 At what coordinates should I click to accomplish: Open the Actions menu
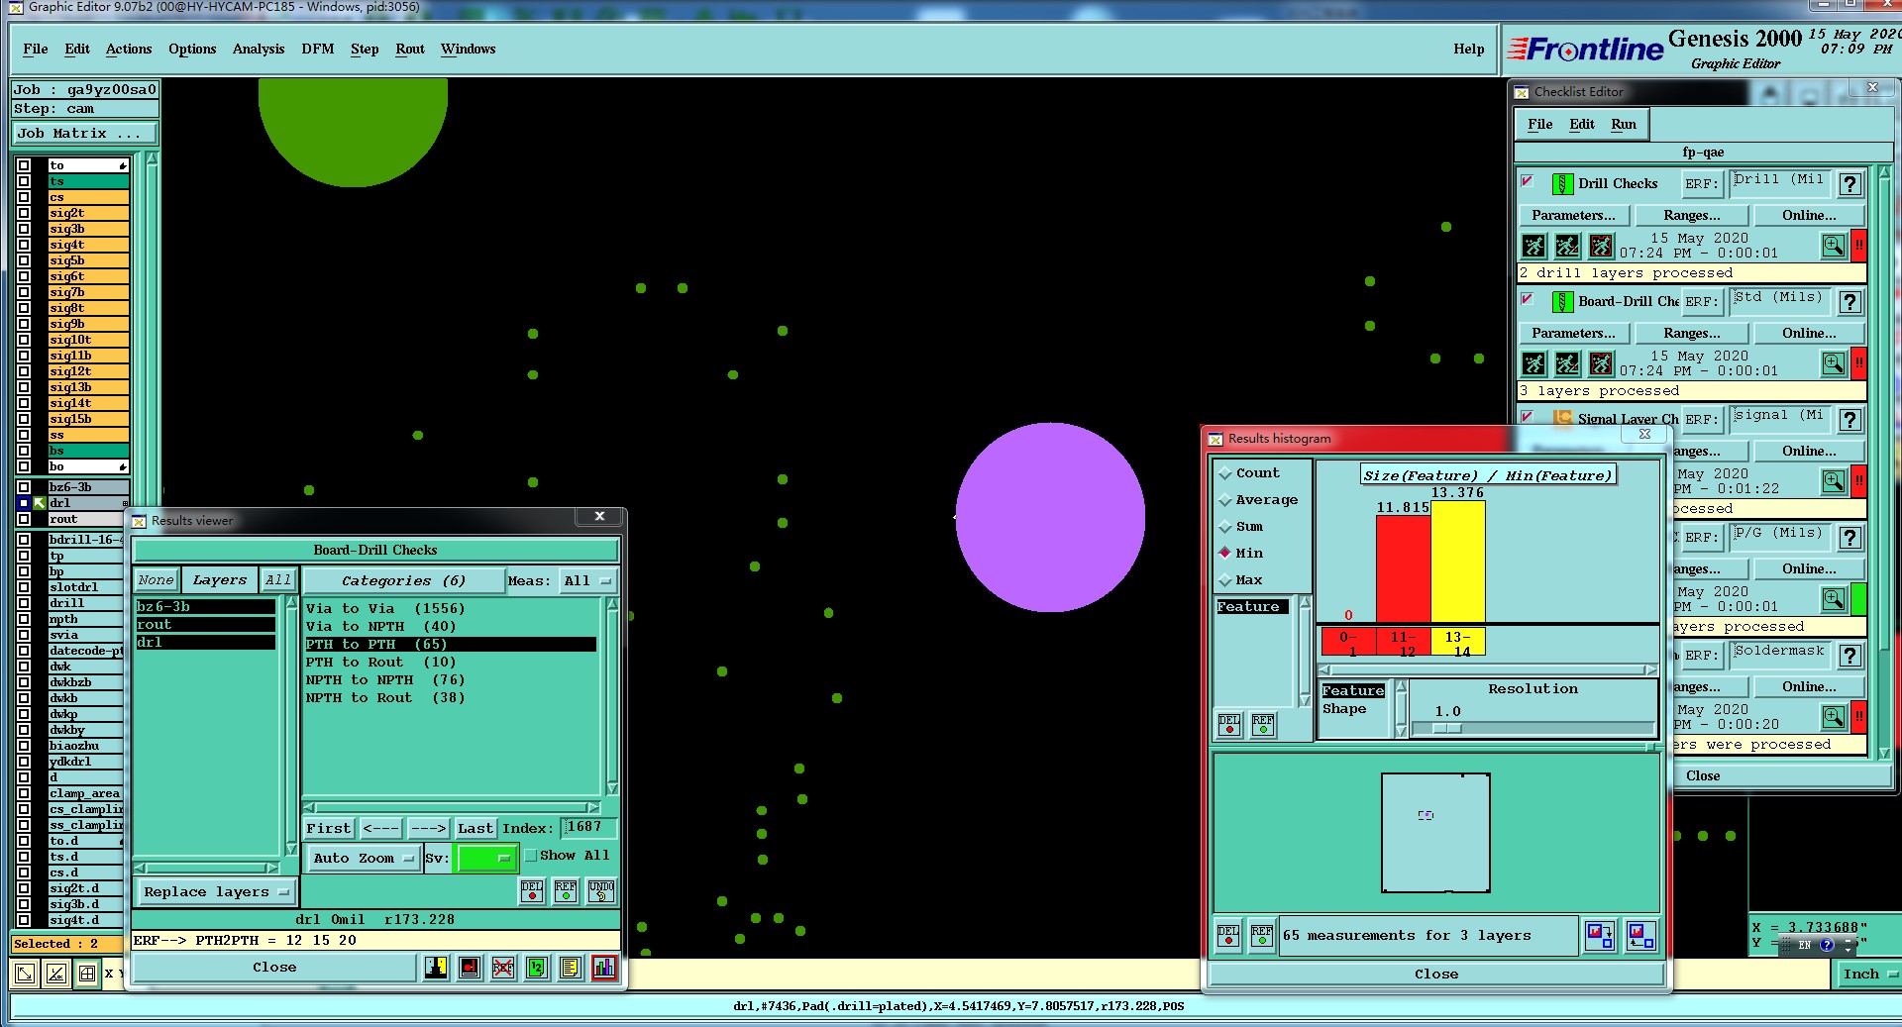pyautogui.click(x=129, y=49)
